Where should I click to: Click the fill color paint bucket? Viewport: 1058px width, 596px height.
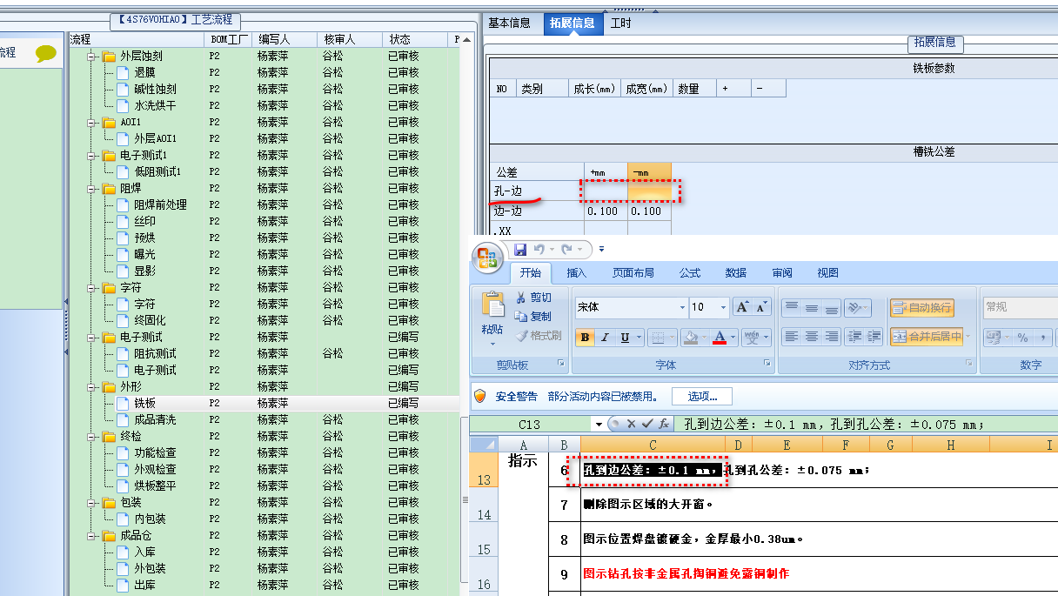coord(690,338)
